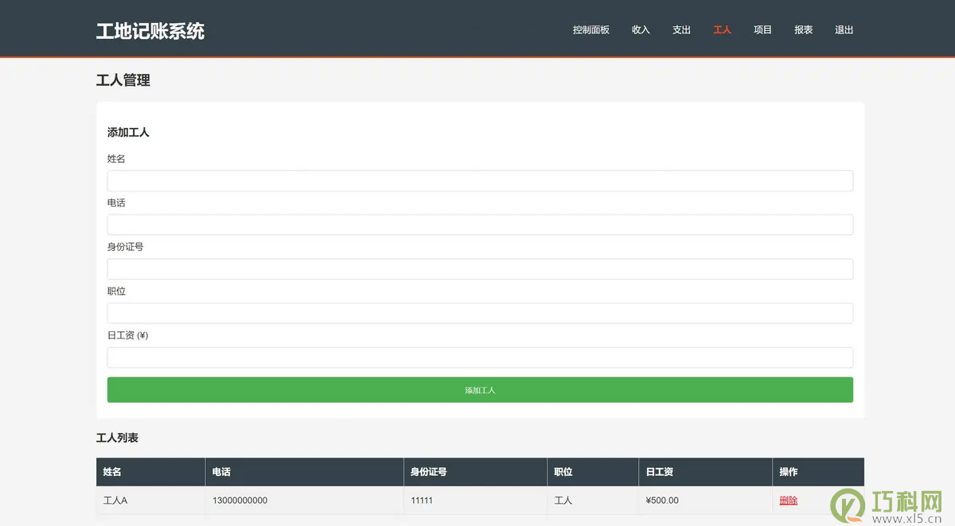
Task: Focus the 电话 input field
Action: [x=480, y=225]
